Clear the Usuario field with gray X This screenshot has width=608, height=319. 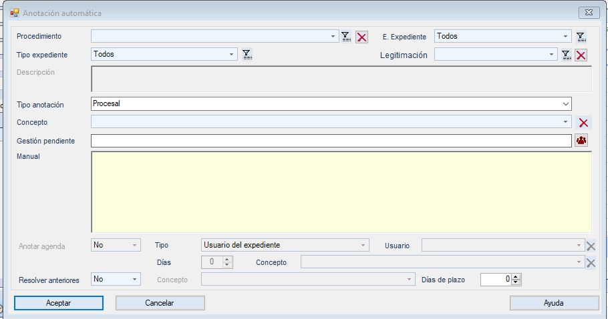point(591,246)
